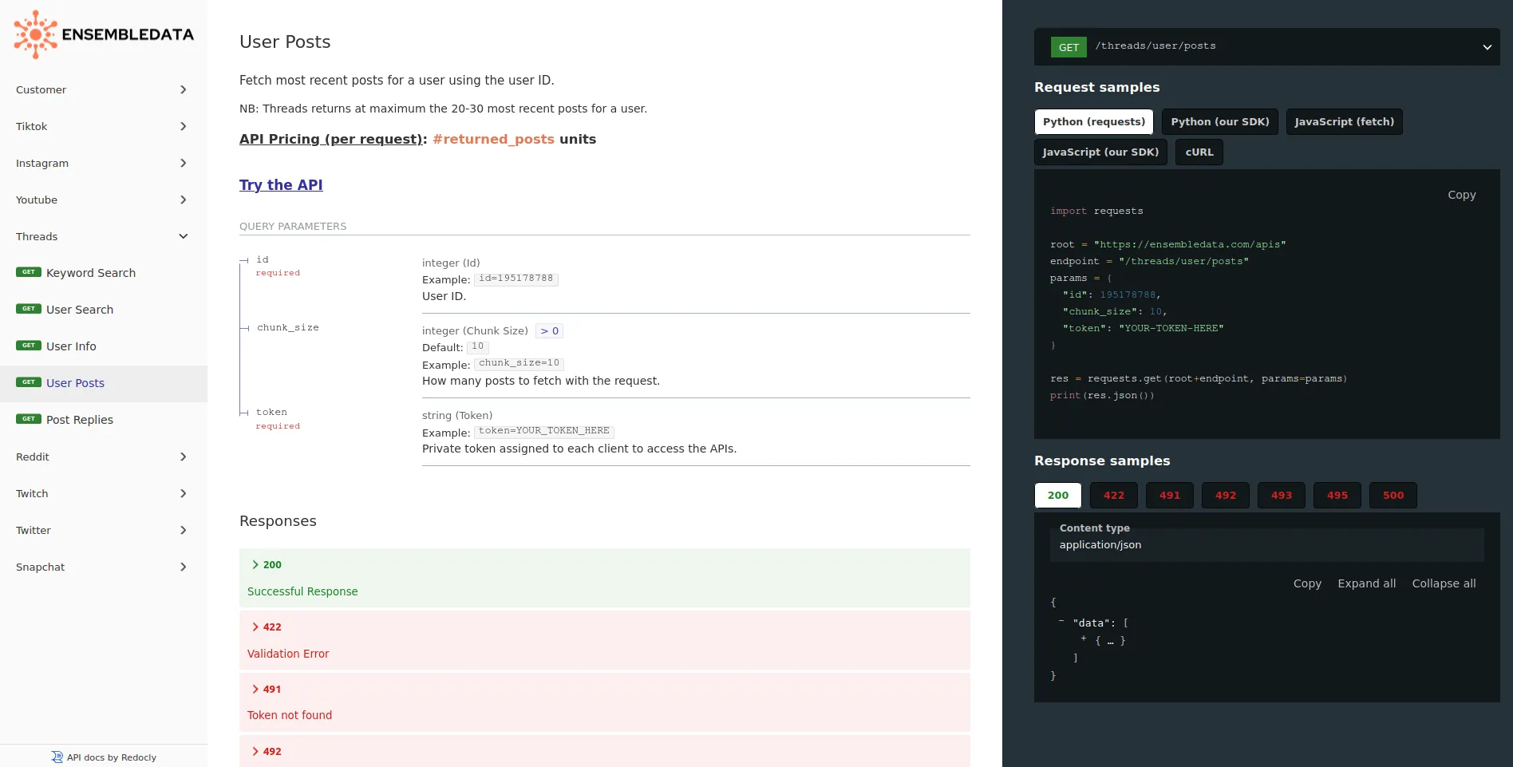Click the Redocly icon in the footer
This screenshot has width=1513, height=767.
[57, 757]
